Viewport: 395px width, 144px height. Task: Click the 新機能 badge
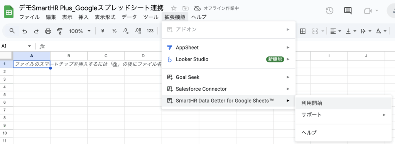[x=275, y=60]
